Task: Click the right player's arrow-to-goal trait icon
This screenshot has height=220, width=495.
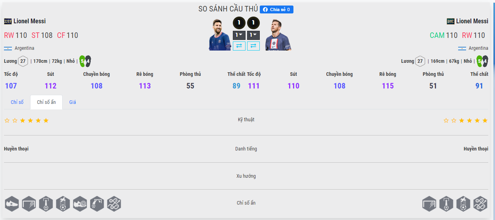Action: [x=446, y=204]
